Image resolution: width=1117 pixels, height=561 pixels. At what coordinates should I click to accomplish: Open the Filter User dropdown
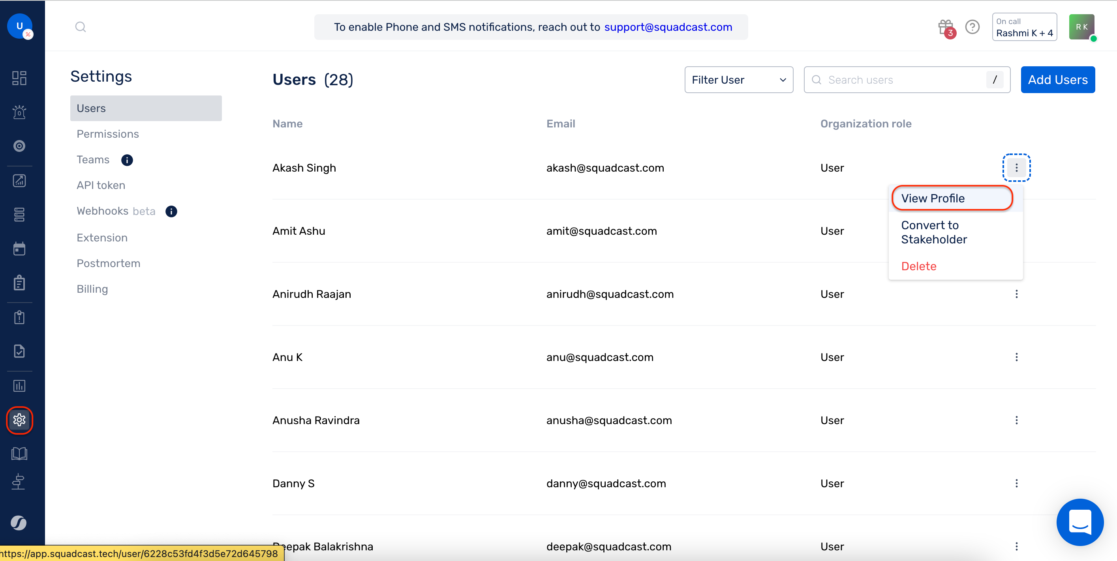click(739, 80)
